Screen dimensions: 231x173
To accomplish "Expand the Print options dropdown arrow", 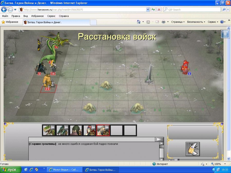I will (168, 22).
